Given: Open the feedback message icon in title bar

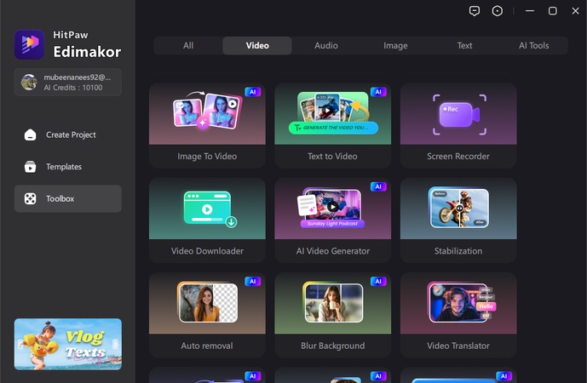Looking at the screenshot, I should (475, 11).
